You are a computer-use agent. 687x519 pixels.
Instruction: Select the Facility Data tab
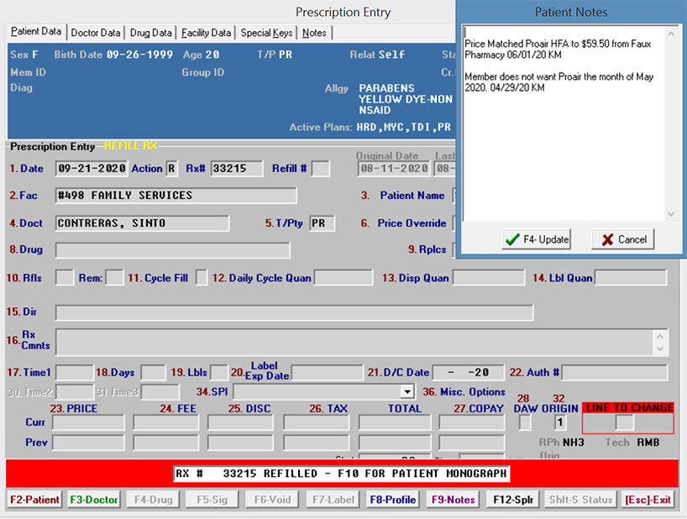pos(206,33)
